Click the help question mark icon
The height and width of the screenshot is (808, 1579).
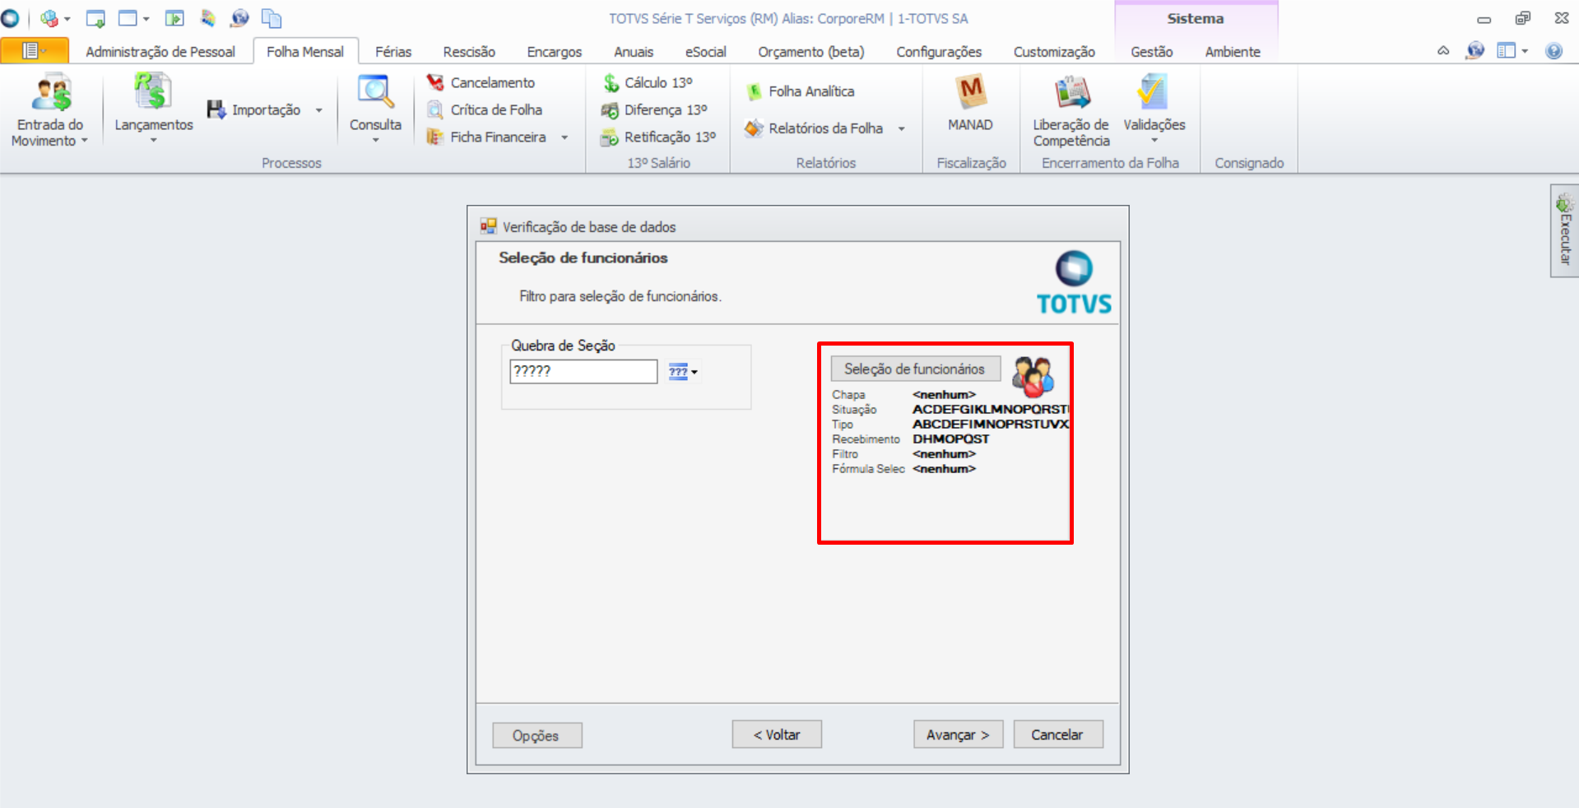tap(1553, 51)
